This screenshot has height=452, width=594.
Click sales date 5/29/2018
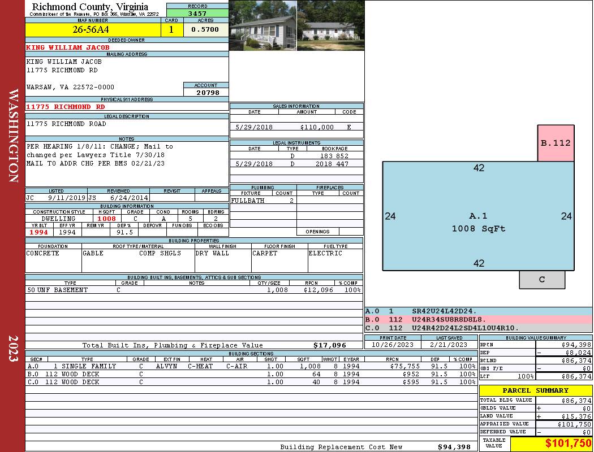[x=254, y=127]
